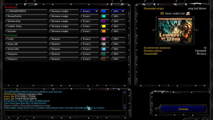213x120 pixels.
Task: Click the chat line ТОЖЕ ВЫХОДИТЕ
Action: coord(20,99)
